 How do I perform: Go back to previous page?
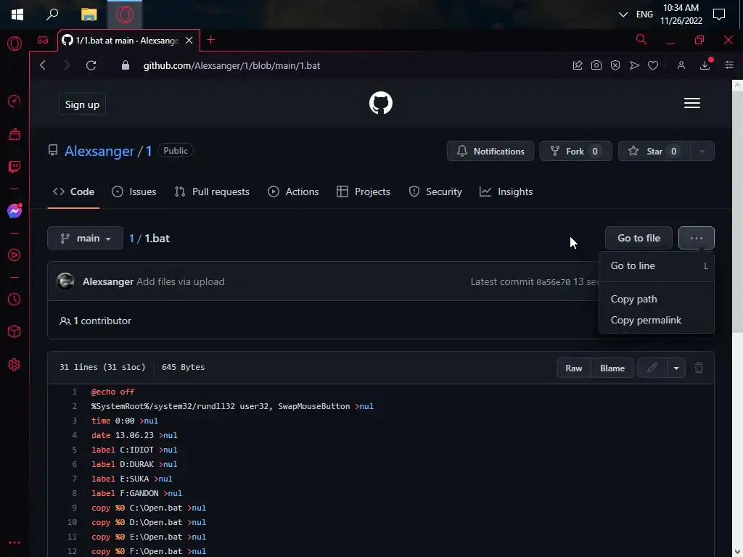(x=43, y=65)
